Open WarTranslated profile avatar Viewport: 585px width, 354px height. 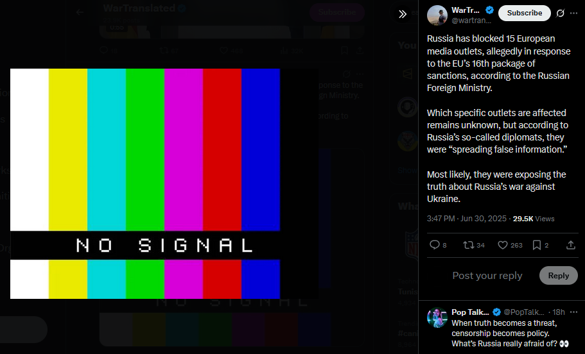437,15
